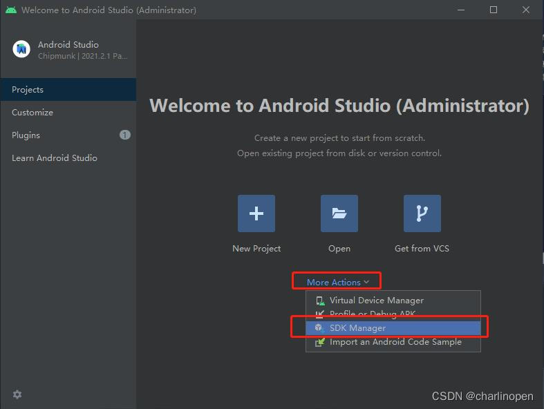Click the Profile or Debug APK icon
The image size is (544, 409).
point(319,314)
